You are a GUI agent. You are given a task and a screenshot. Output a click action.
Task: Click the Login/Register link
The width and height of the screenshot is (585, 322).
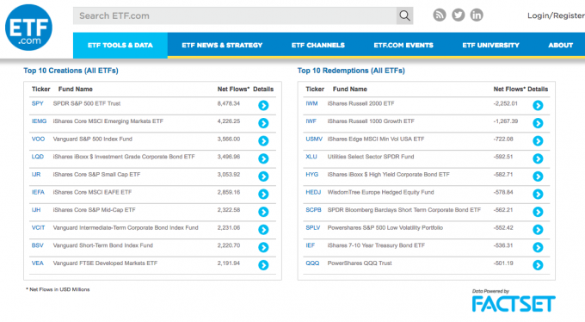click(556, 15)
